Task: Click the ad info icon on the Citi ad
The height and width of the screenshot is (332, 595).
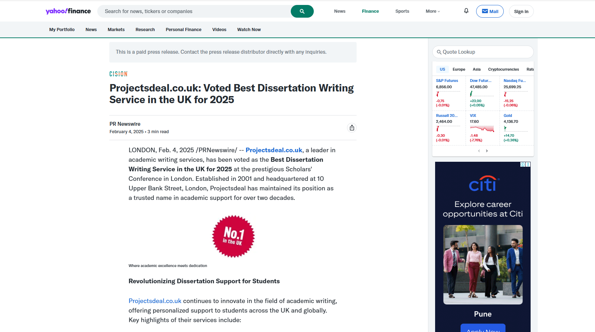Action: point(522,165)
